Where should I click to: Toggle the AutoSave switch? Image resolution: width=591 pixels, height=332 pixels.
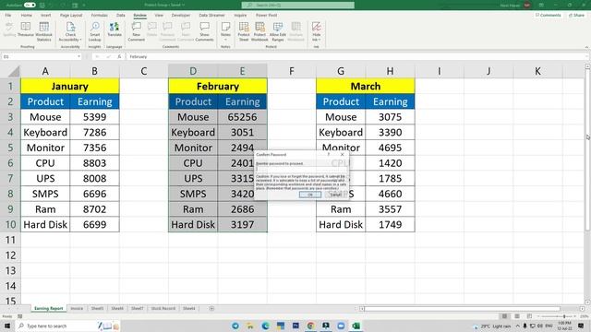(x=30, y=5)
